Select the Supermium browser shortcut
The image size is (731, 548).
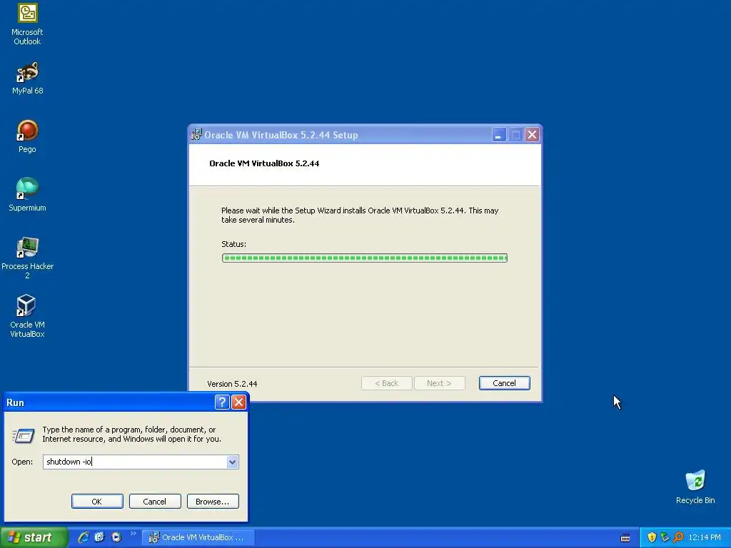[27, 195]
